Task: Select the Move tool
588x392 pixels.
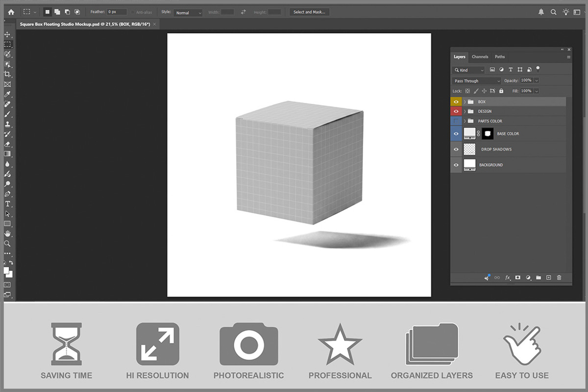Action: pyautogui.click(x=7, y=35)
